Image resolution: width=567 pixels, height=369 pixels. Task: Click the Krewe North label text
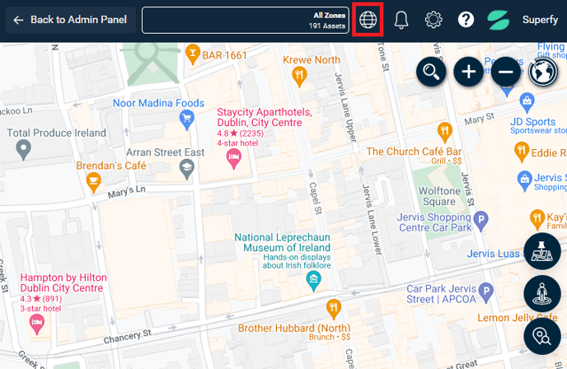(312, 59)
